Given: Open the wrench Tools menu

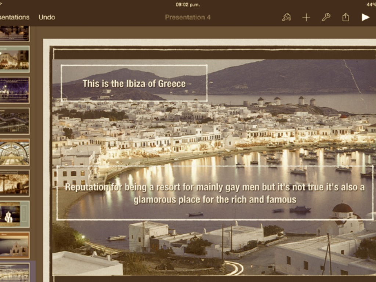Looking at the screenshot, I should [326, 17].
